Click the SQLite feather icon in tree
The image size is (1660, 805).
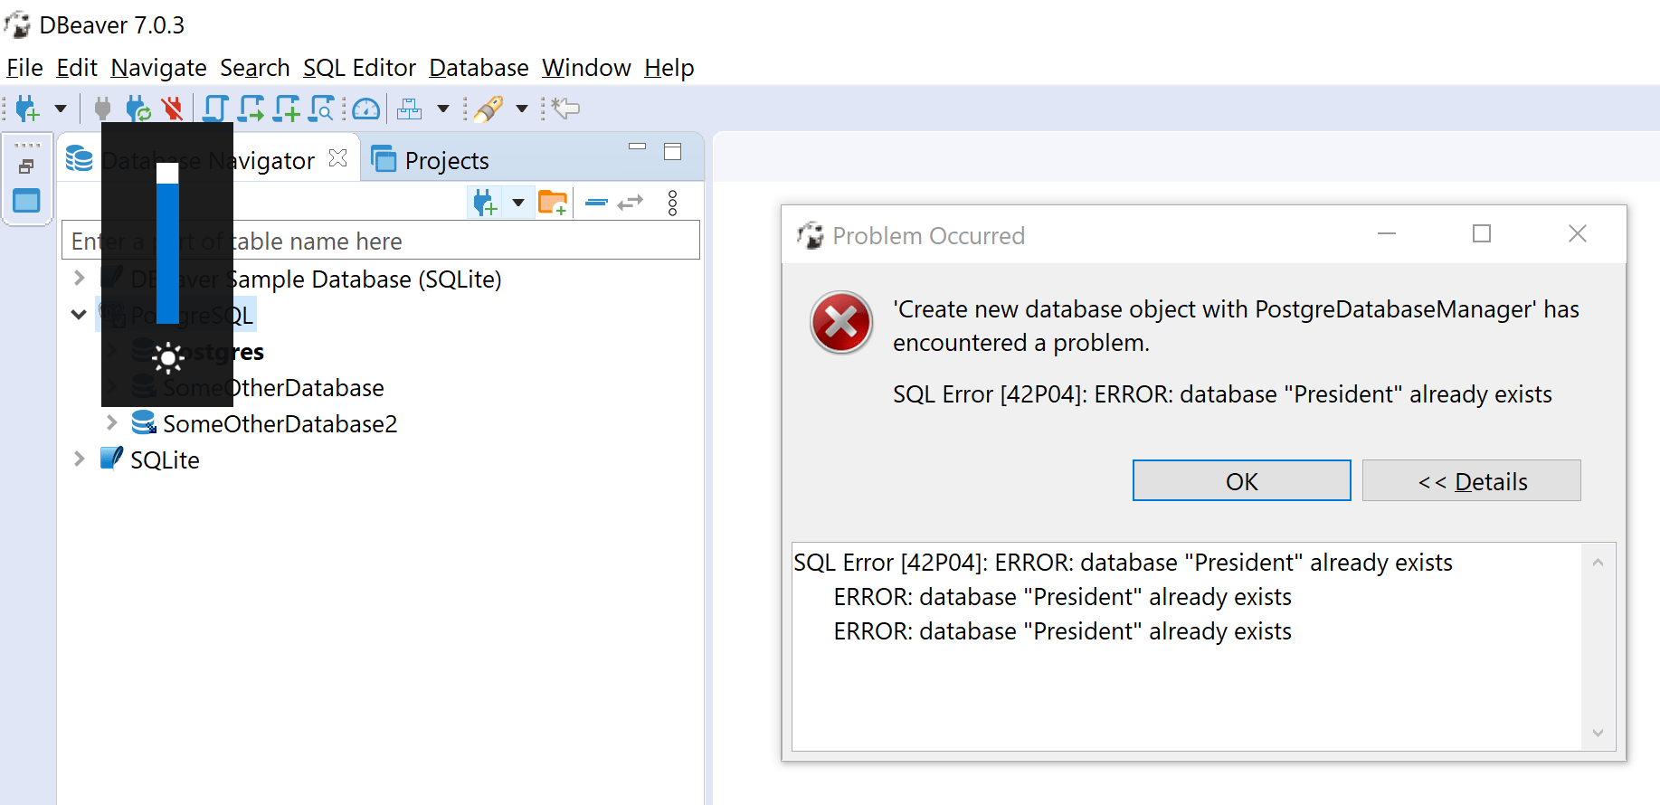[x=111, y=458]
